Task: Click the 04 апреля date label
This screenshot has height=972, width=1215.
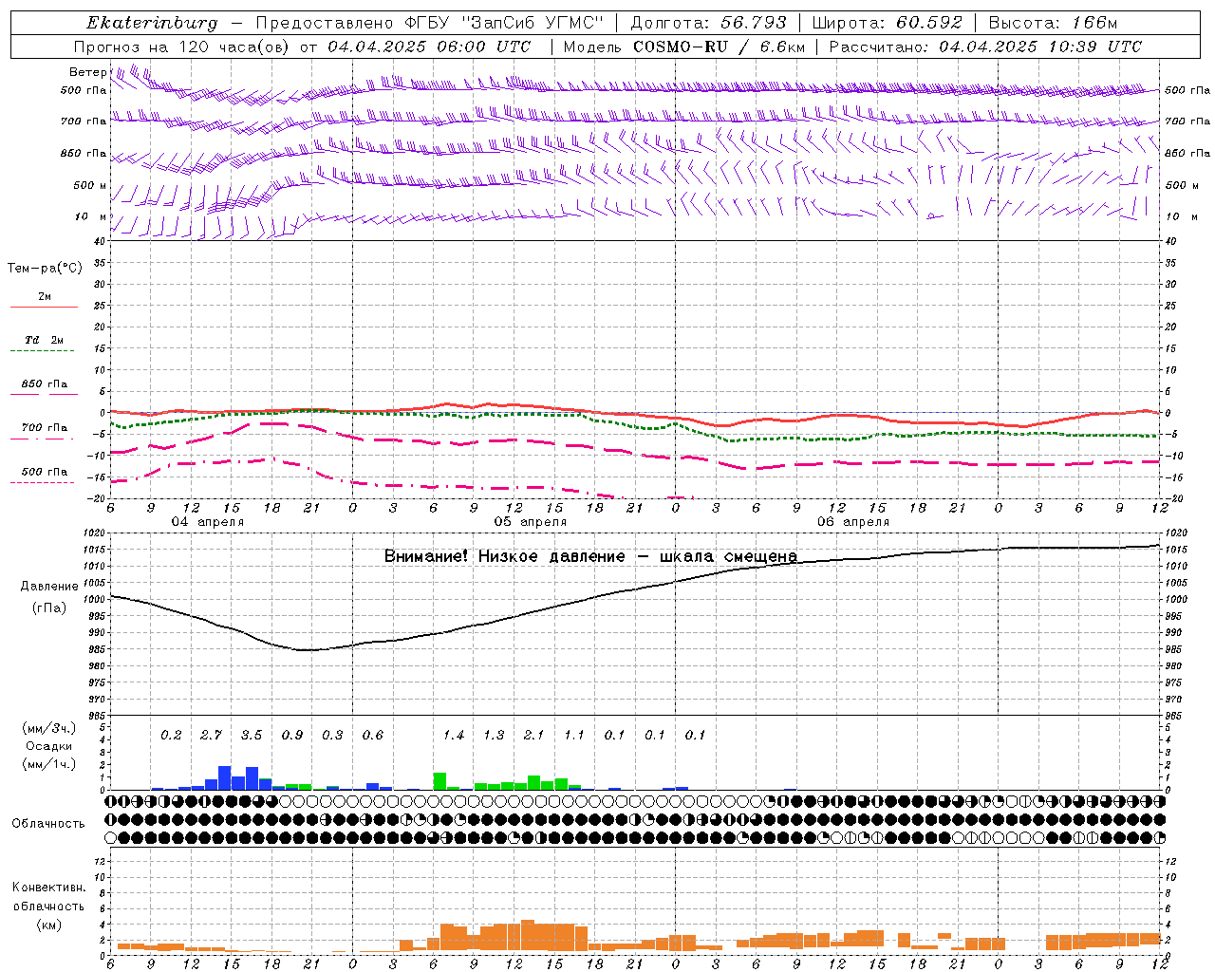Action: [x=207, y=522]
